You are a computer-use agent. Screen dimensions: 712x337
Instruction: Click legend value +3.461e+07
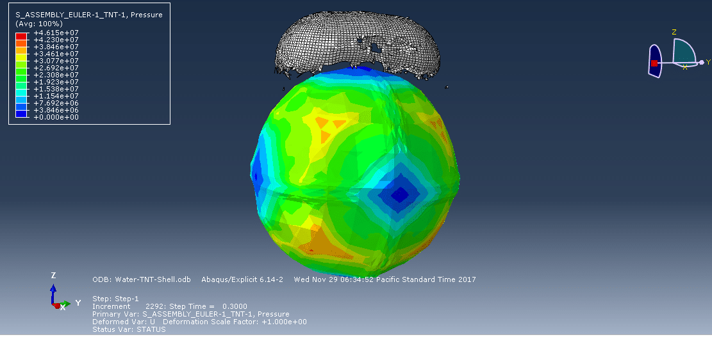click(57, 54)
